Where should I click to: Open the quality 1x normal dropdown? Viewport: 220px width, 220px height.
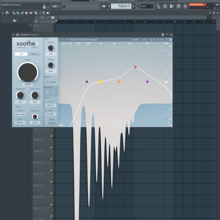click(51, 82)
